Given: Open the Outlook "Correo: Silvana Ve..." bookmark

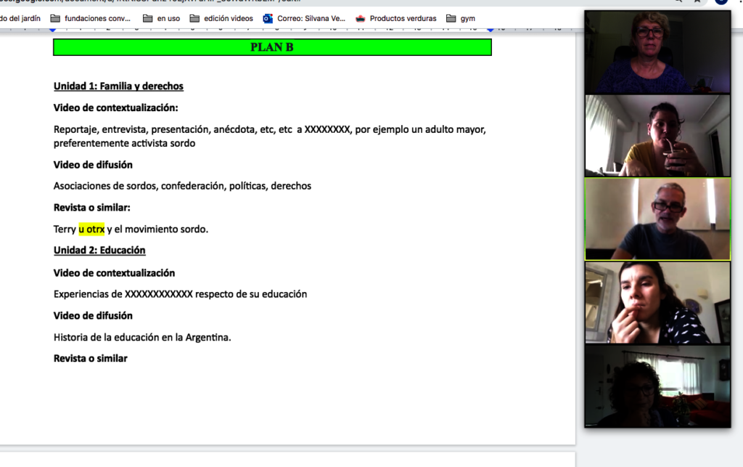Looking at the screenshot, I should (x=304, y=18).
